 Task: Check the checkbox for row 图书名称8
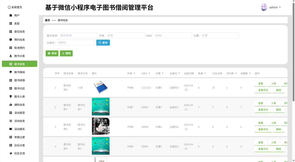pos(47,88)
